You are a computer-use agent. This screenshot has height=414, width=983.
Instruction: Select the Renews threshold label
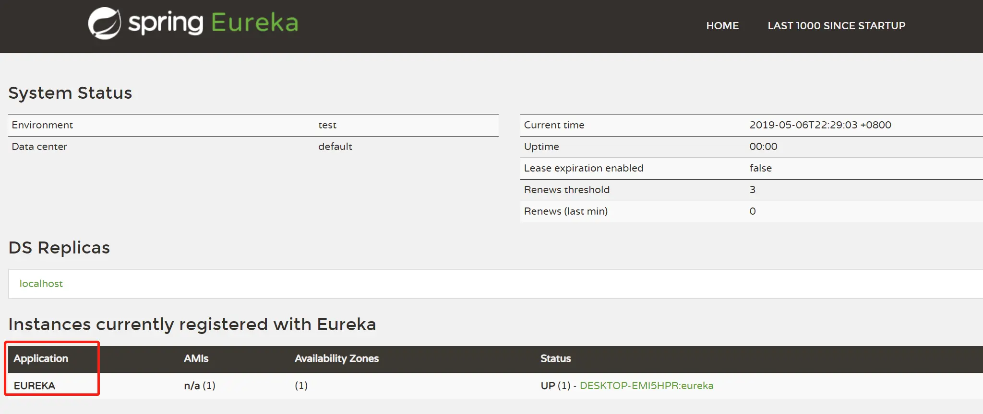pos(567,190)
